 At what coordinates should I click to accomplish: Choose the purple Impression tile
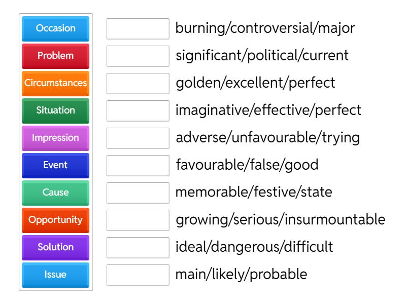click(x=56, y=138)
